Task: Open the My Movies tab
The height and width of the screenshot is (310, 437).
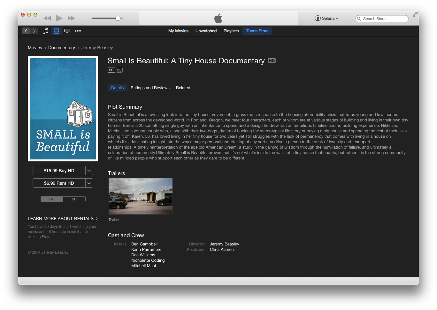Action: (x=178, y=31)
